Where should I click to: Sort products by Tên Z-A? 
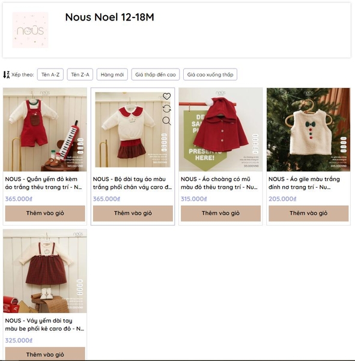click(80, 75)
